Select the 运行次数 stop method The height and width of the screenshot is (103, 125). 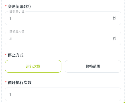[x=33, y=66]
